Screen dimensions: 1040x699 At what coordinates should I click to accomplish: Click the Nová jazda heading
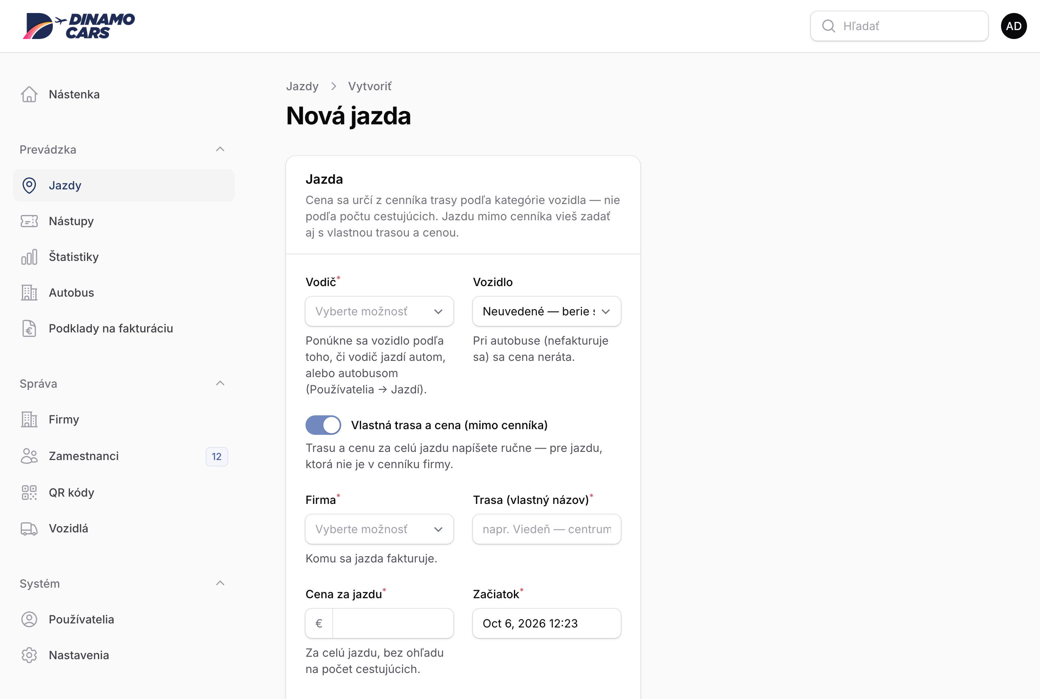[349, 116]
